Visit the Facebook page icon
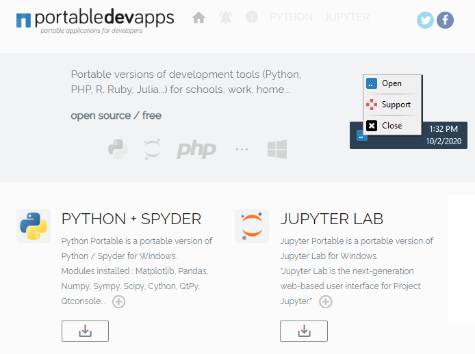The image size is (475, 354). tap(445, 21)
